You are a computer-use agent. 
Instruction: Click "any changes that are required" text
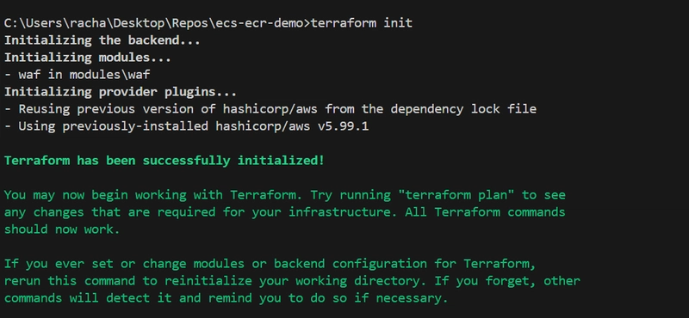(109, 212)
